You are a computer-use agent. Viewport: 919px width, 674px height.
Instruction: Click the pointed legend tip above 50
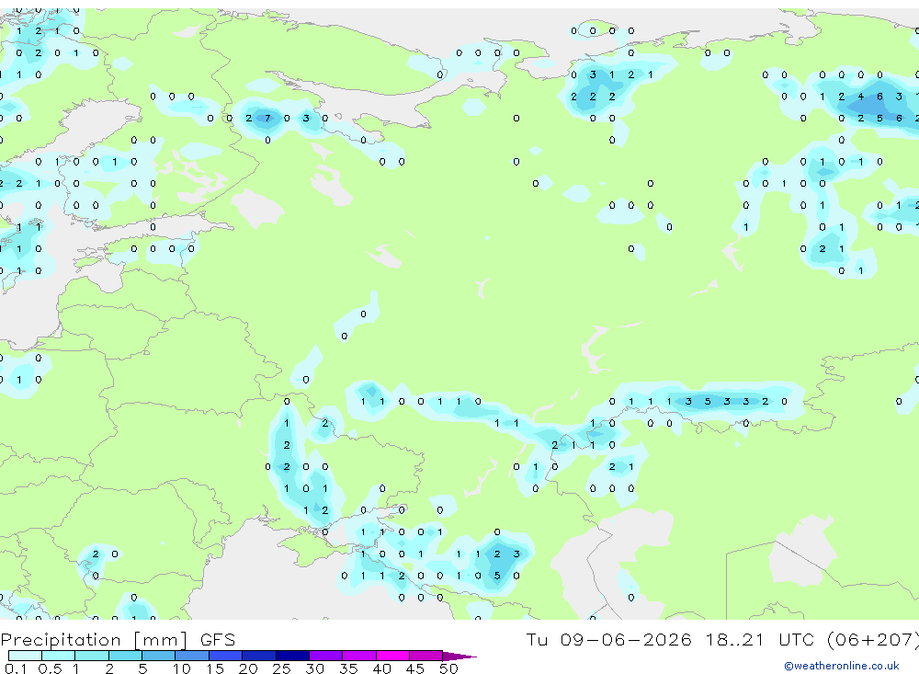click(459, 657)
